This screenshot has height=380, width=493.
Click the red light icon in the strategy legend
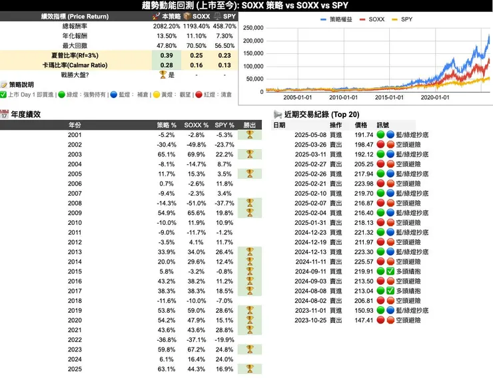[199, 95]
